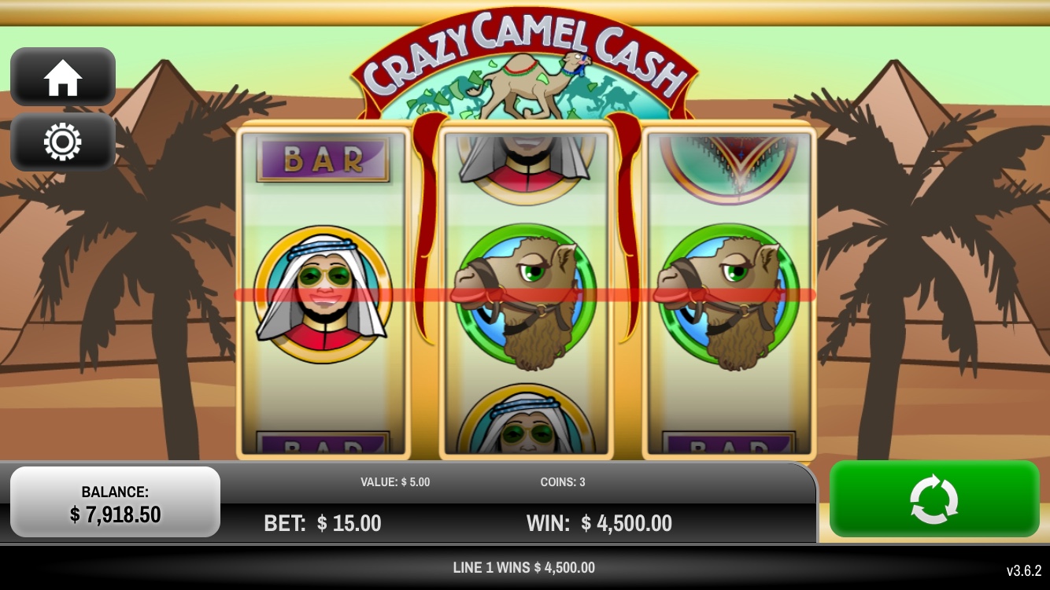Click the LINE 1 WINS message bar

click(x=524, y=567)
